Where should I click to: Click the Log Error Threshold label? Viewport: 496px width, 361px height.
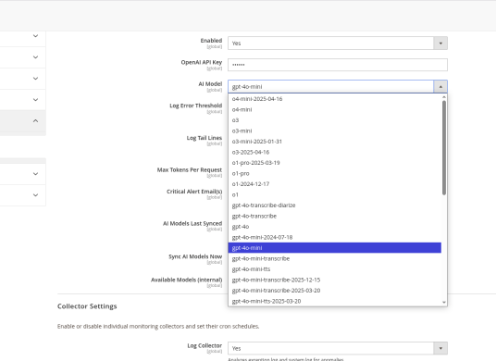pos(196,106)
